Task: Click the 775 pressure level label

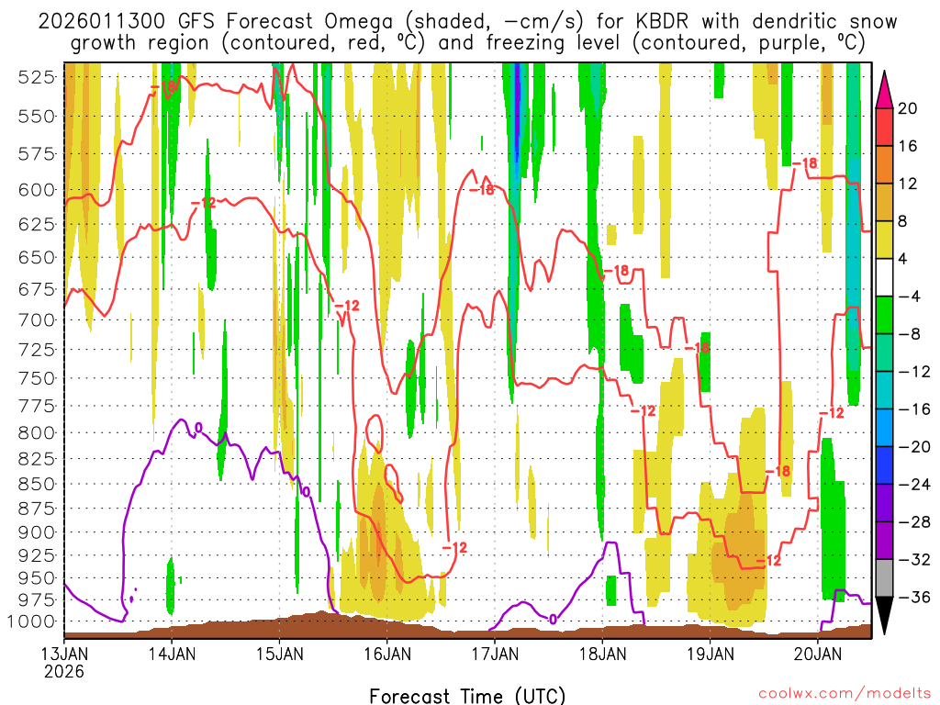Action: (x=36, y=406)
